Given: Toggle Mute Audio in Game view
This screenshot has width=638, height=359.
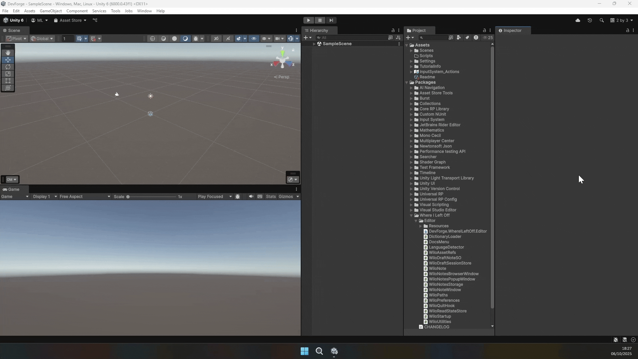Looking at the screenshot, I should (251, 196).
